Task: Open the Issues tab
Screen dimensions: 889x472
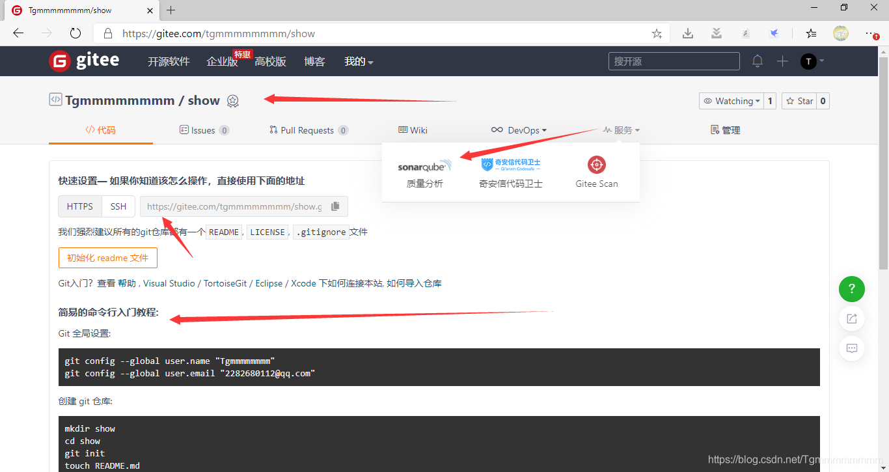Action: [204, 130]
